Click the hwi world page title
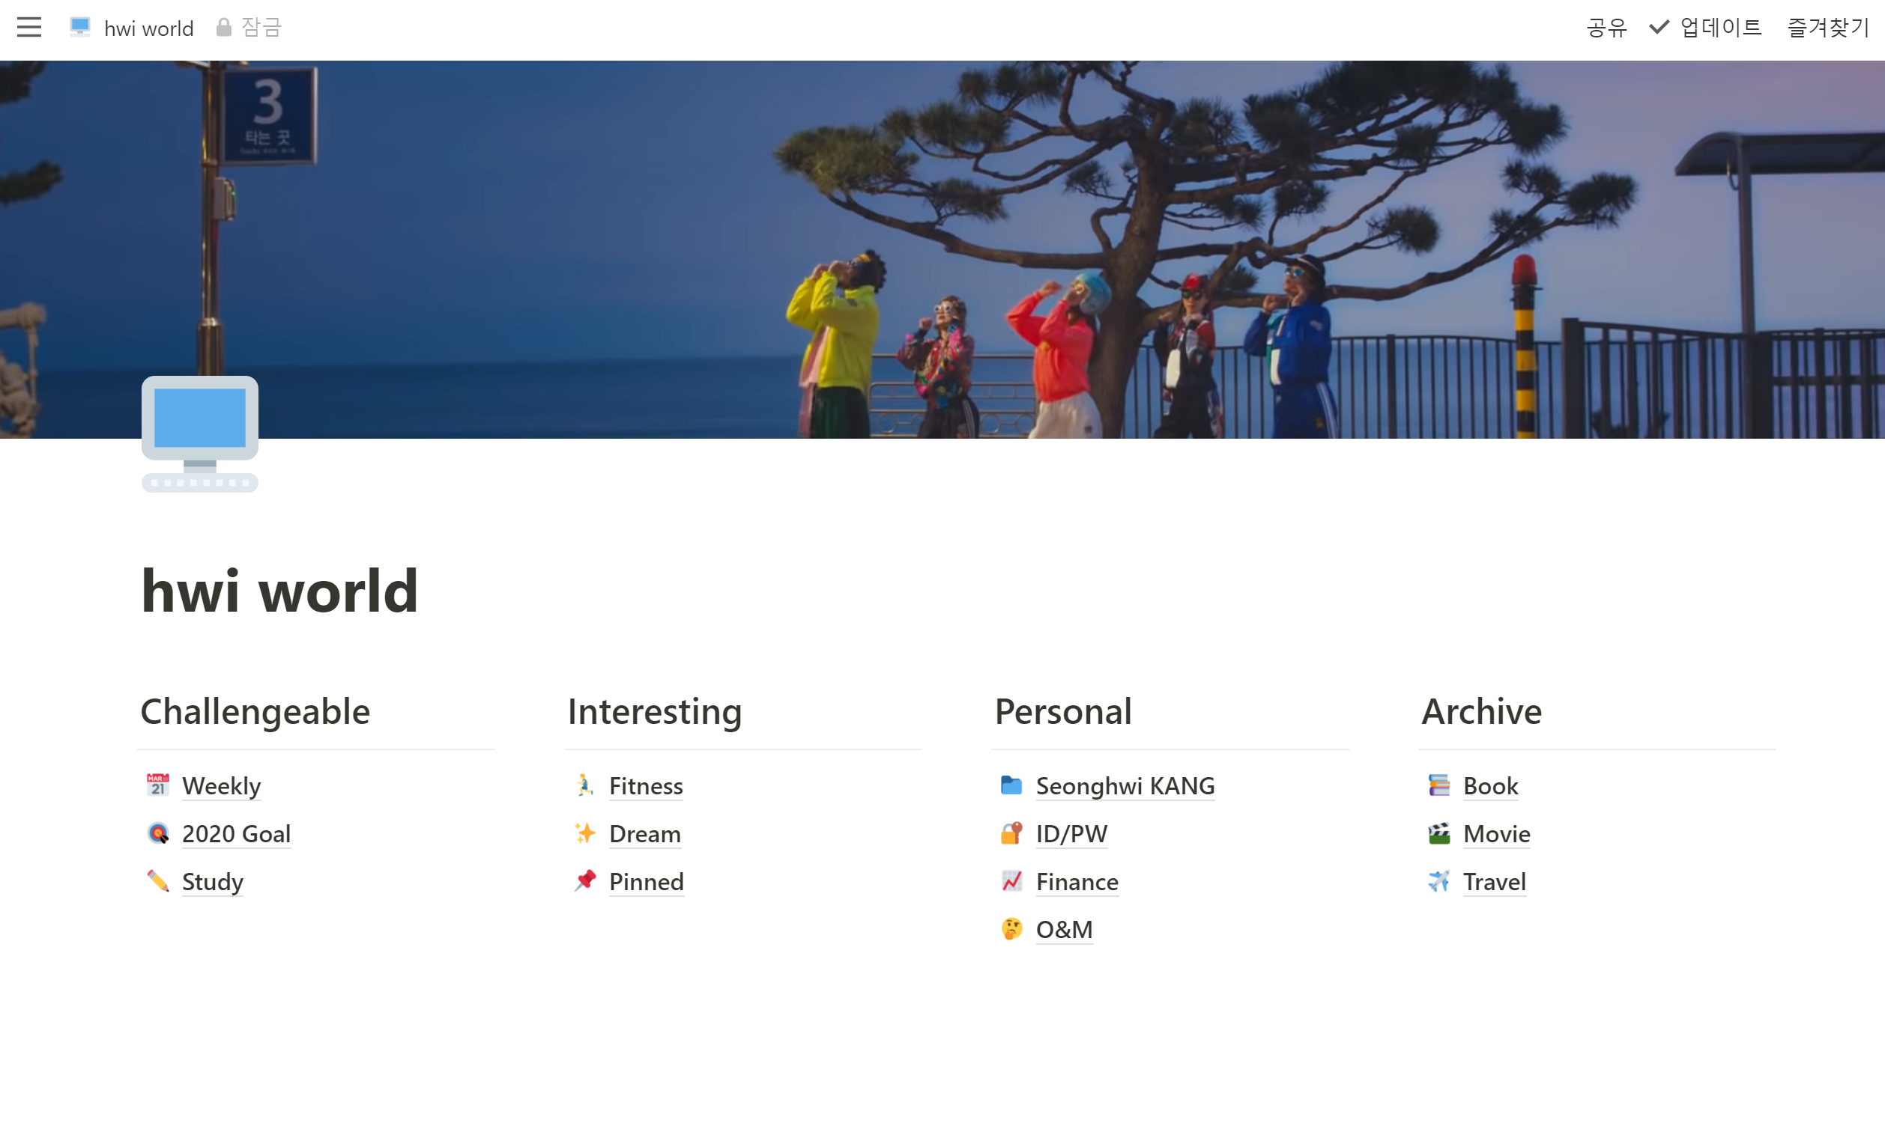The image size is (1885, 1123). tap(279, 590)
